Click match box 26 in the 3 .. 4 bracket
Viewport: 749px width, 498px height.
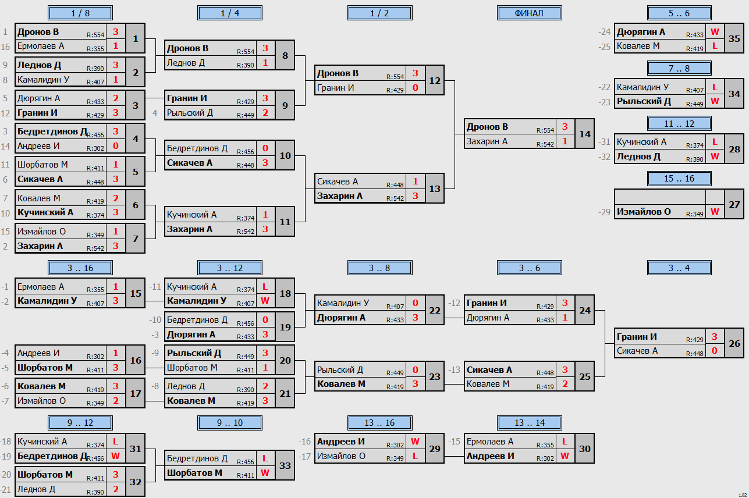pyautogui.click(x=734, y=343)
